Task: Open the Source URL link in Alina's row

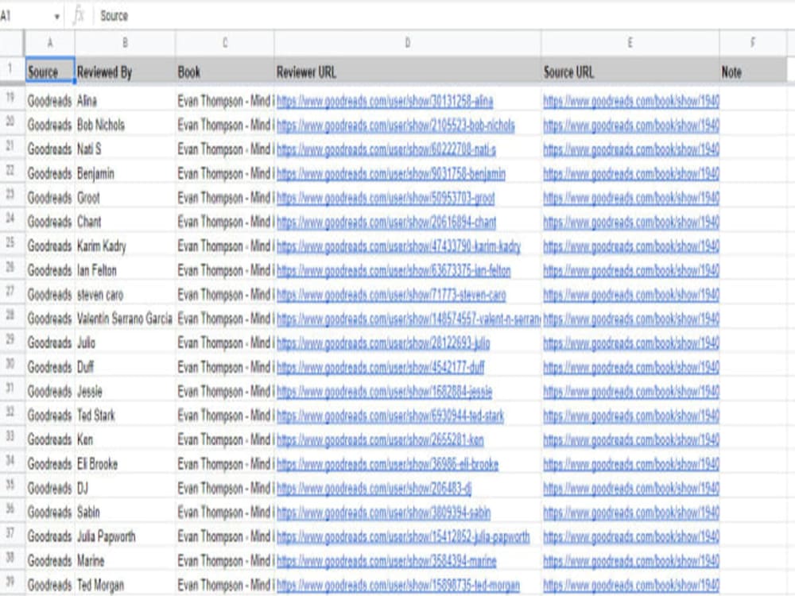Action: tap(631, 102)
